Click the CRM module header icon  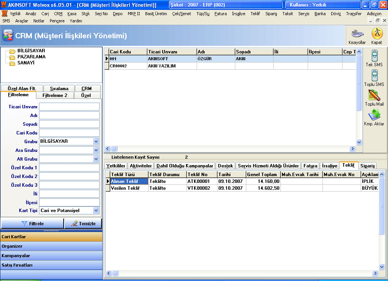8,35
